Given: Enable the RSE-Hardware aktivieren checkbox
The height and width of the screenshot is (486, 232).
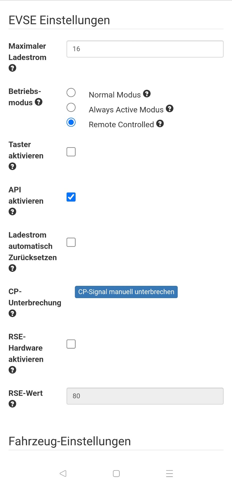Looking at the screenshot, I should tap(71, 344).
